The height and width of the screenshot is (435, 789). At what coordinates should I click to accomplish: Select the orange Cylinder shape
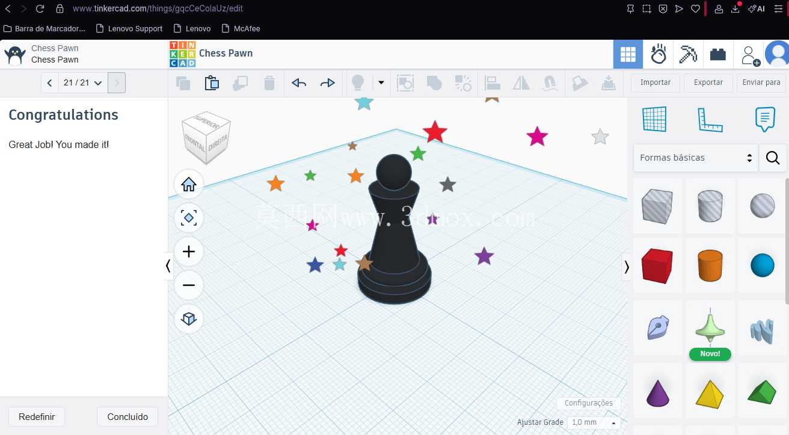click(710, 266)
